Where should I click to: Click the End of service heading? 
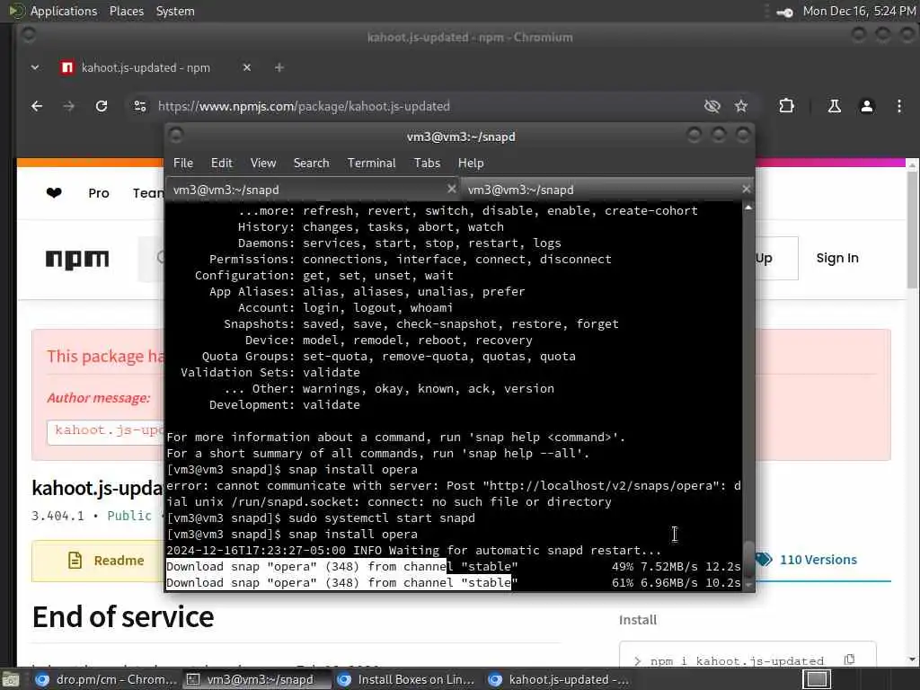click(x=123, y=616)
